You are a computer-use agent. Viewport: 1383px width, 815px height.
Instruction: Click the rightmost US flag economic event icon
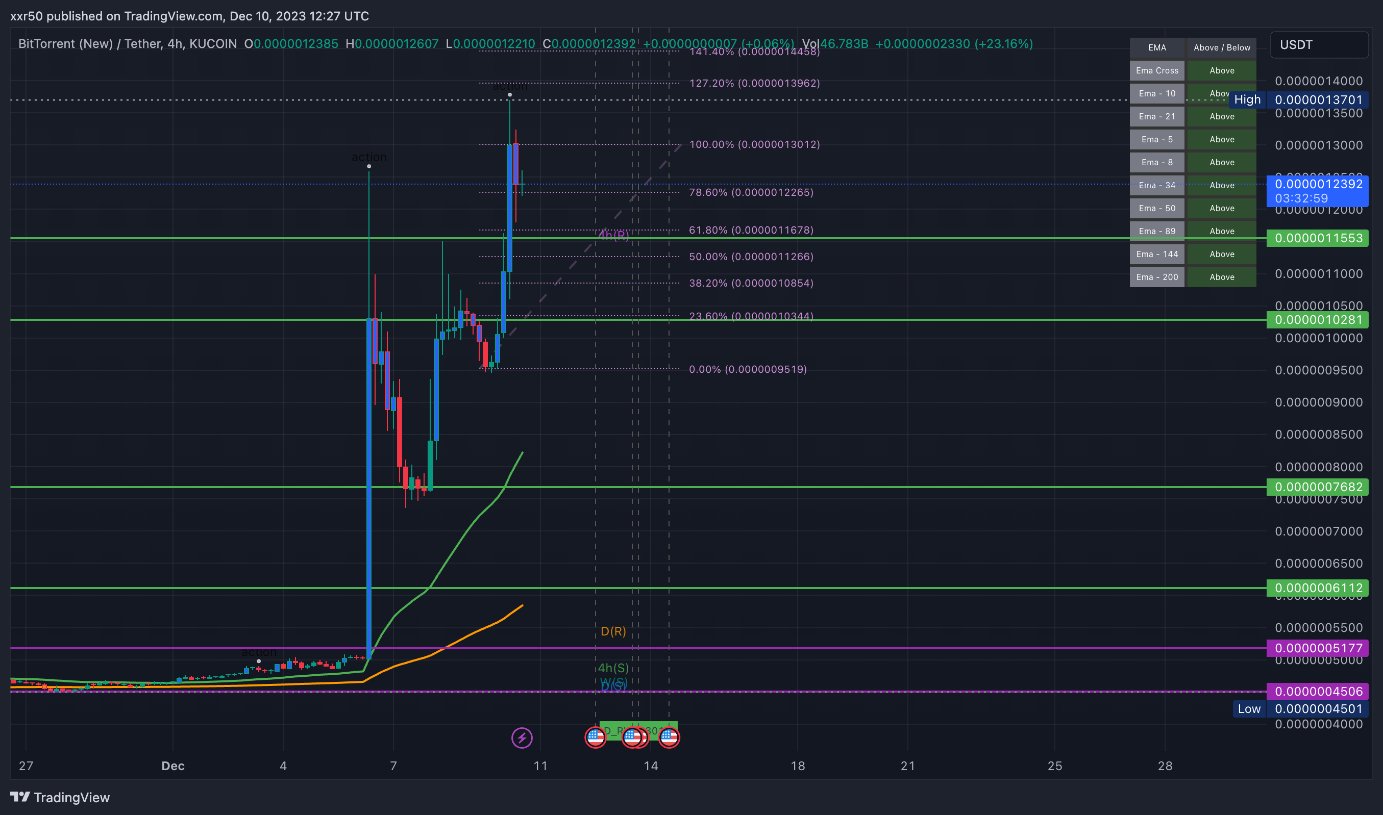(x=669, y=737)
